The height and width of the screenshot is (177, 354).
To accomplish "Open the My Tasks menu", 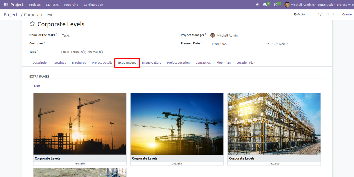I will point(52,5).
